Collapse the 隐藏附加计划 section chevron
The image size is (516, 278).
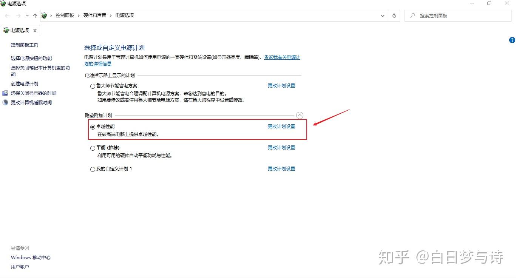click(300, 115)
